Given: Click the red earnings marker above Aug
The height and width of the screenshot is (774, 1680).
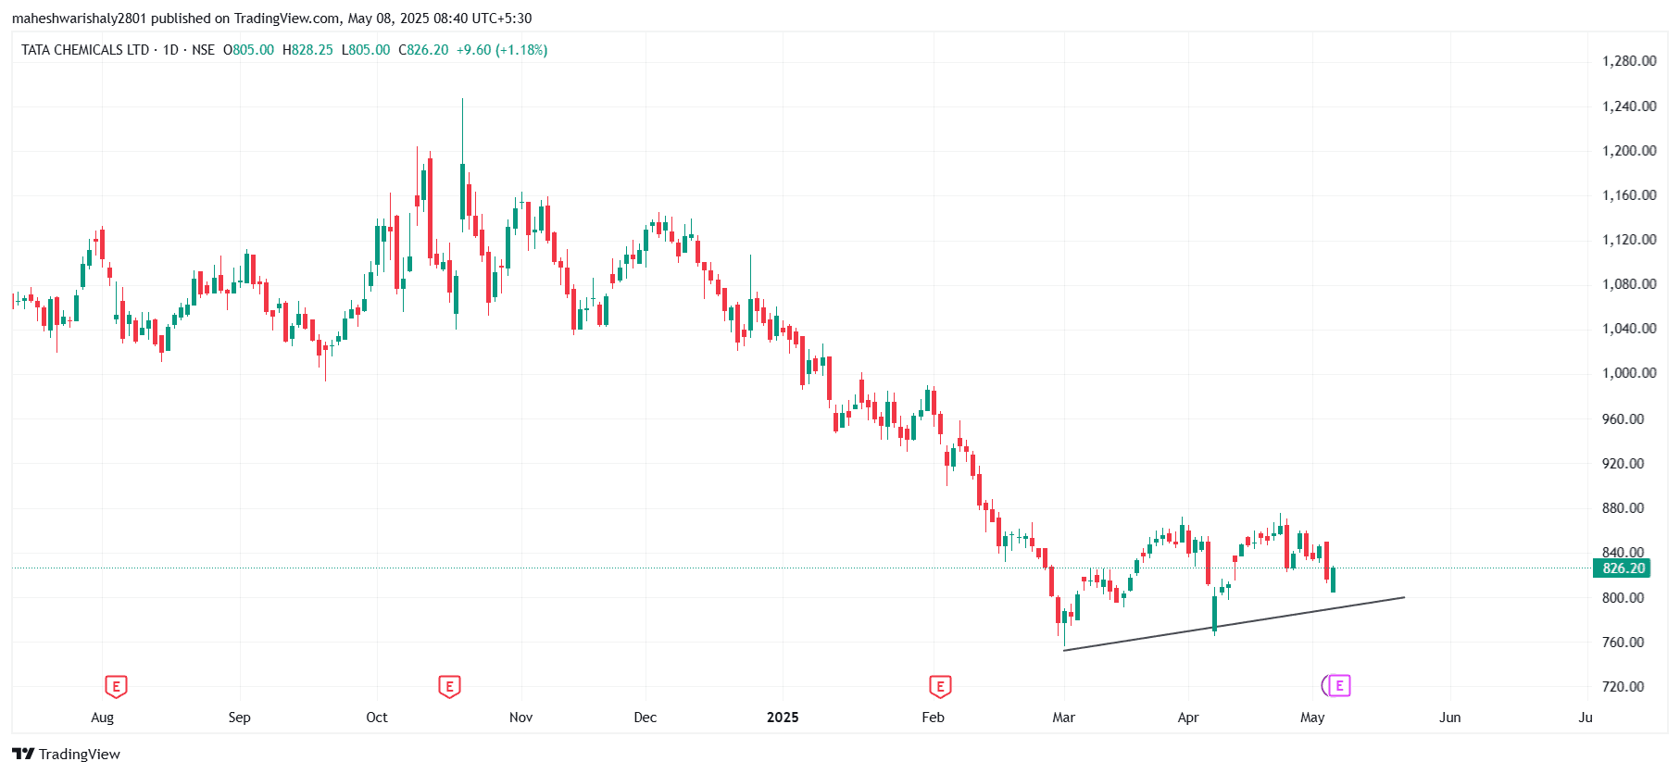Looking at the screenshot, I should (x=116, y=686).
